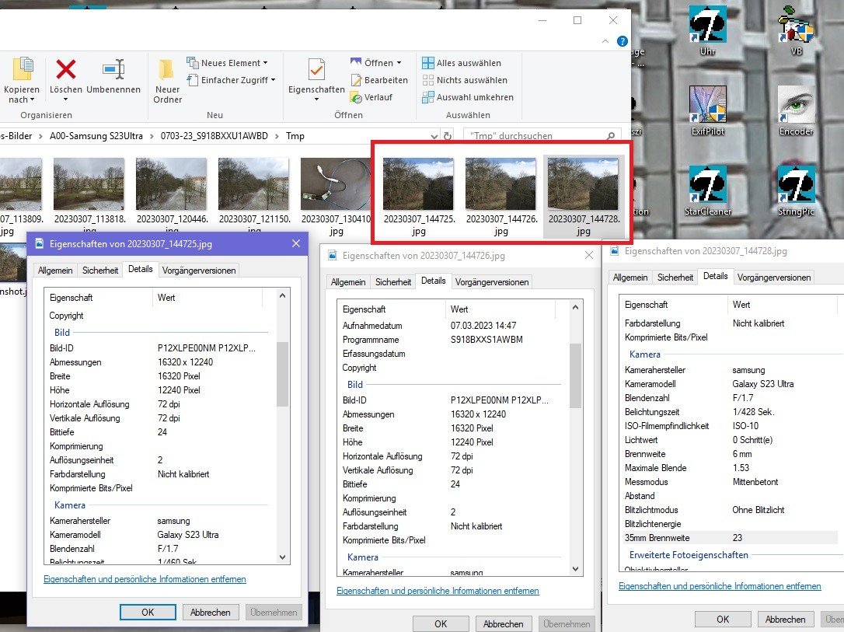The width and height of the screenshot is (844, 632).
Task: Open the ExifPilot desktop shortcut
Action: click(708, 104)
